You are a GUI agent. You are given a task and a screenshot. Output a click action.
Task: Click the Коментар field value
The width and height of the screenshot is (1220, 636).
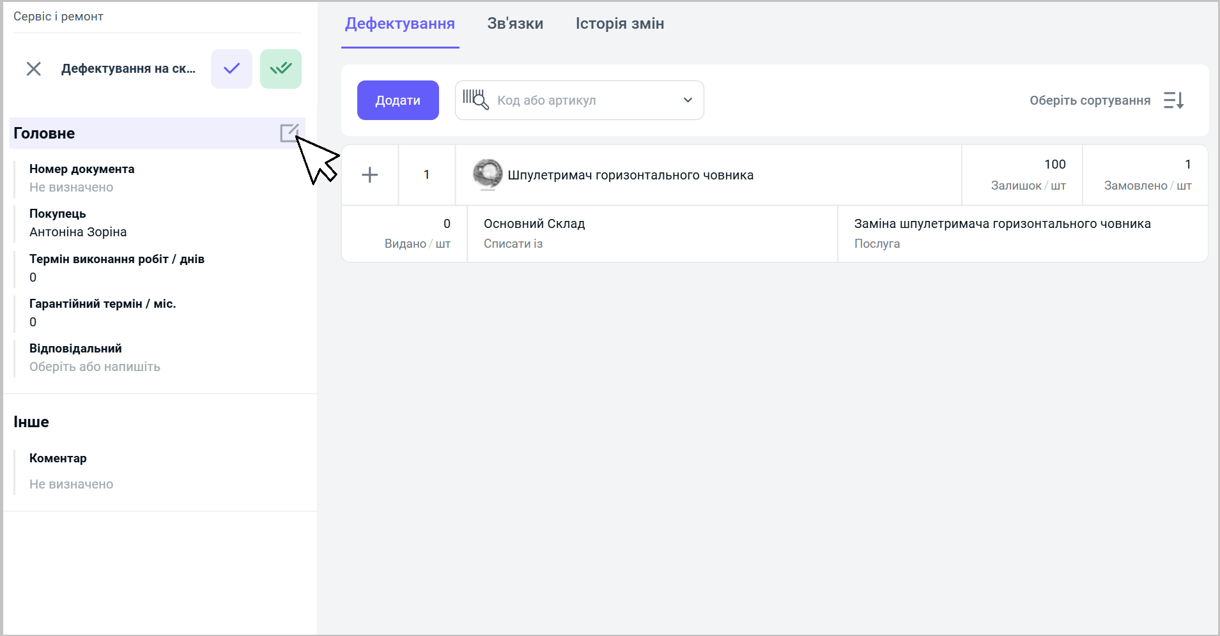tap(71, 484)
